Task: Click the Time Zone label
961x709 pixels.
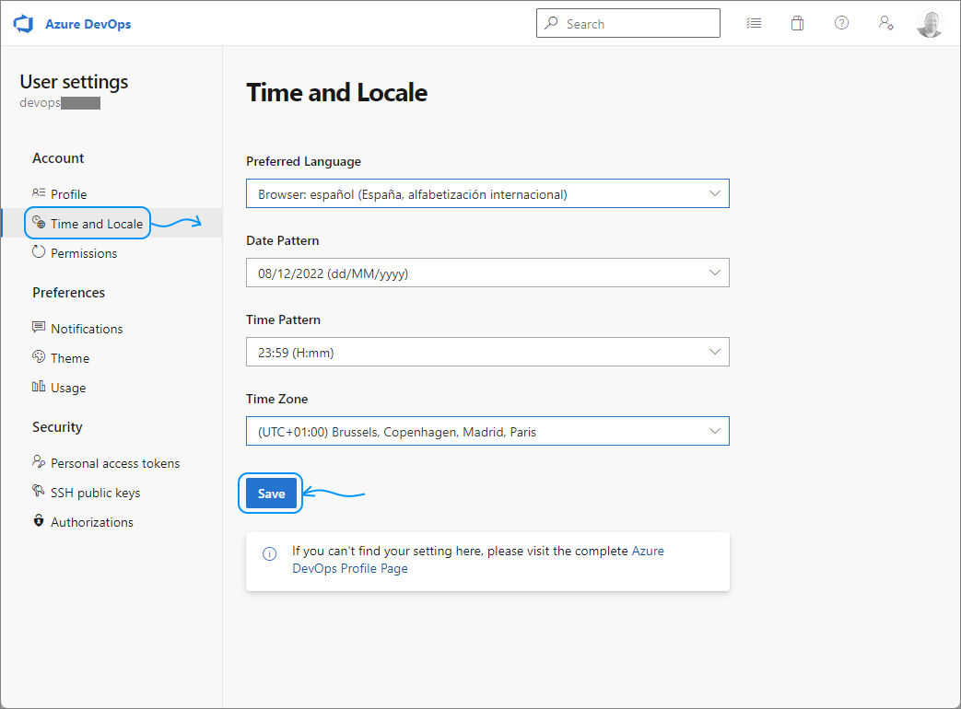Action: coord(277,399)
